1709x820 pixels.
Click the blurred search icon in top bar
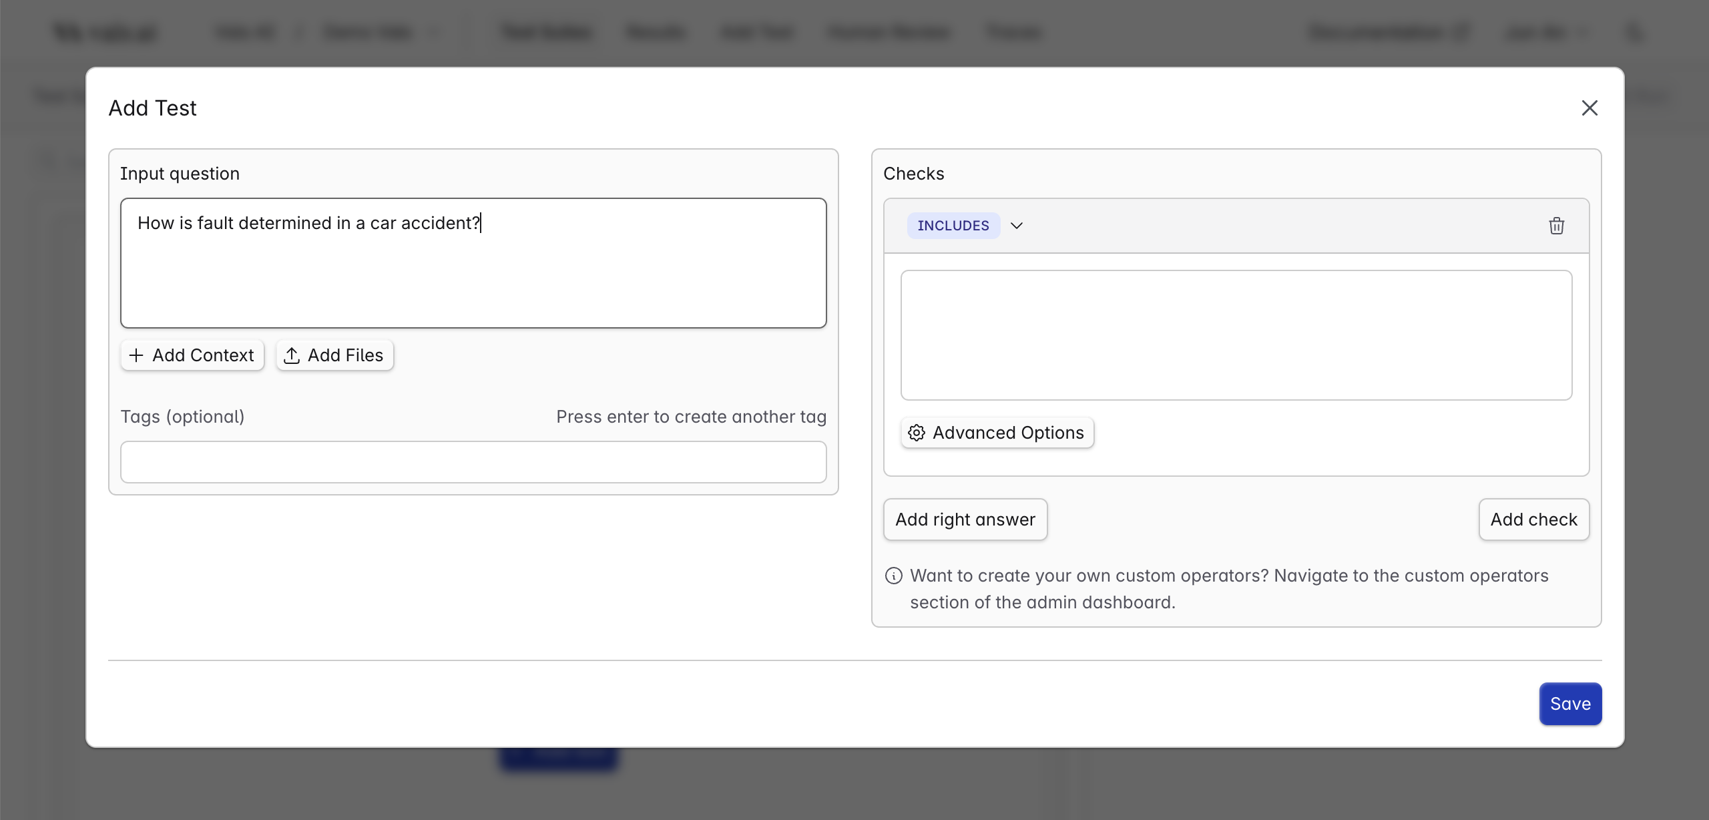(1634, 32)
